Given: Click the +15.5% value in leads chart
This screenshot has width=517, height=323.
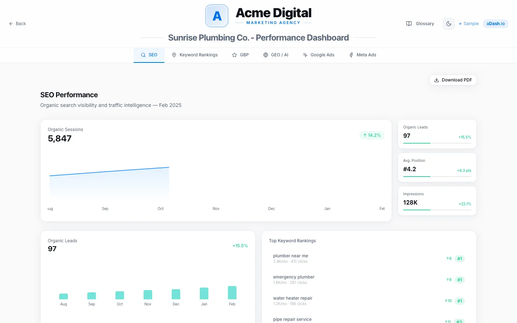Looking at the screenshot, I should click(x=240, y=246).
